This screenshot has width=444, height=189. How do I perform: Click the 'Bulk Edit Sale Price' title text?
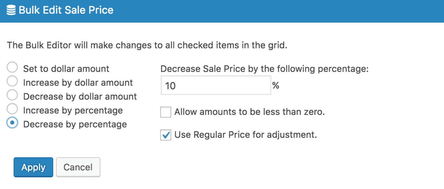[x=66, y=10]
